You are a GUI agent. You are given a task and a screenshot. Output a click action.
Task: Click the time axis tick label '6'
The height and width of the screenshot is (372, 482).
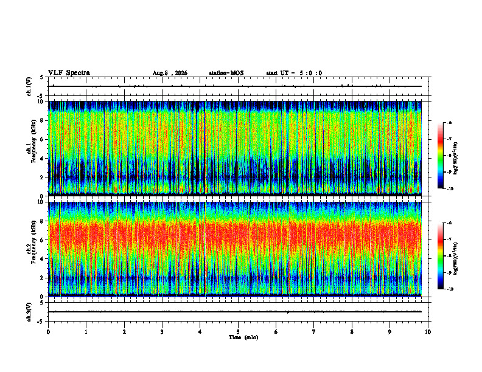(276, 332)
